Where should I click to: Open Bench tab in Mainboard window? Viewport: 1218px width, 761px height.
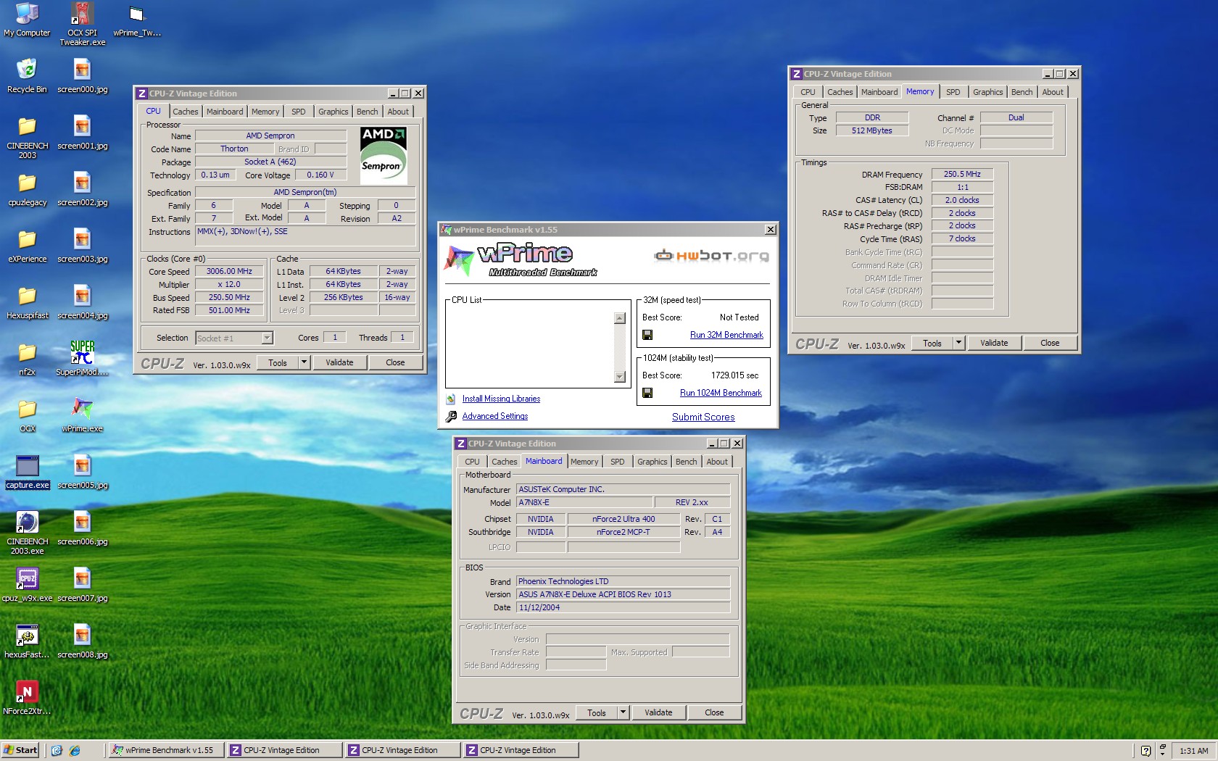point(686,462)
